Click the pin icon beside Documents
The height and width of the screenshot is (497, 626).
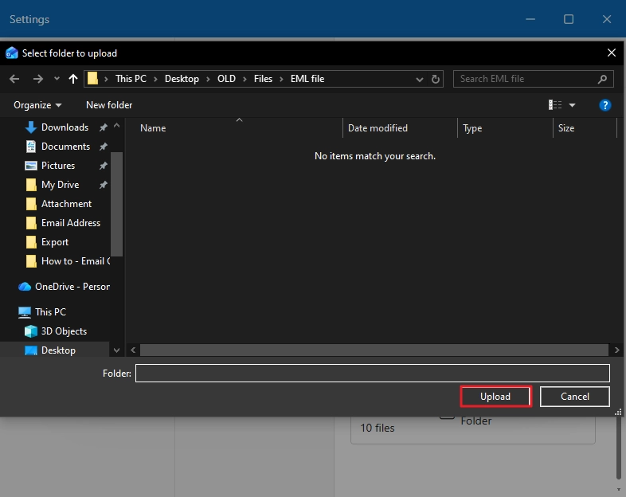[104, 147]
